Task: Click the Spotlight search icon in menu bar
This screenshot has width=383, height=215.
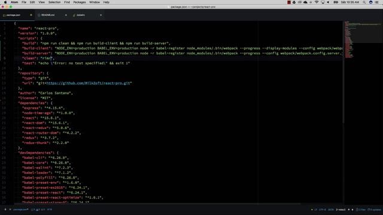Action: pyautogui.click(x=364, y=2)
